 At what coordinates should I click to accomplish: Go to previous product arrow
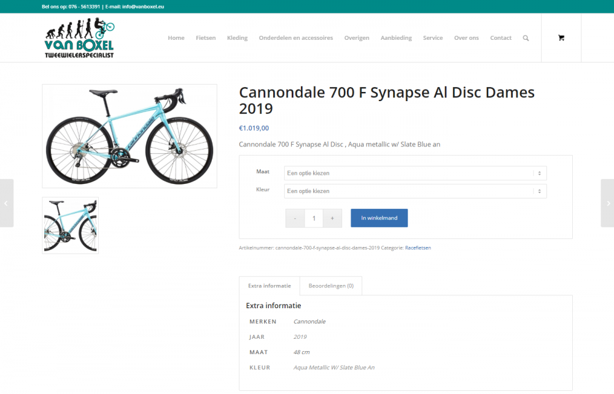pos(6,203)
